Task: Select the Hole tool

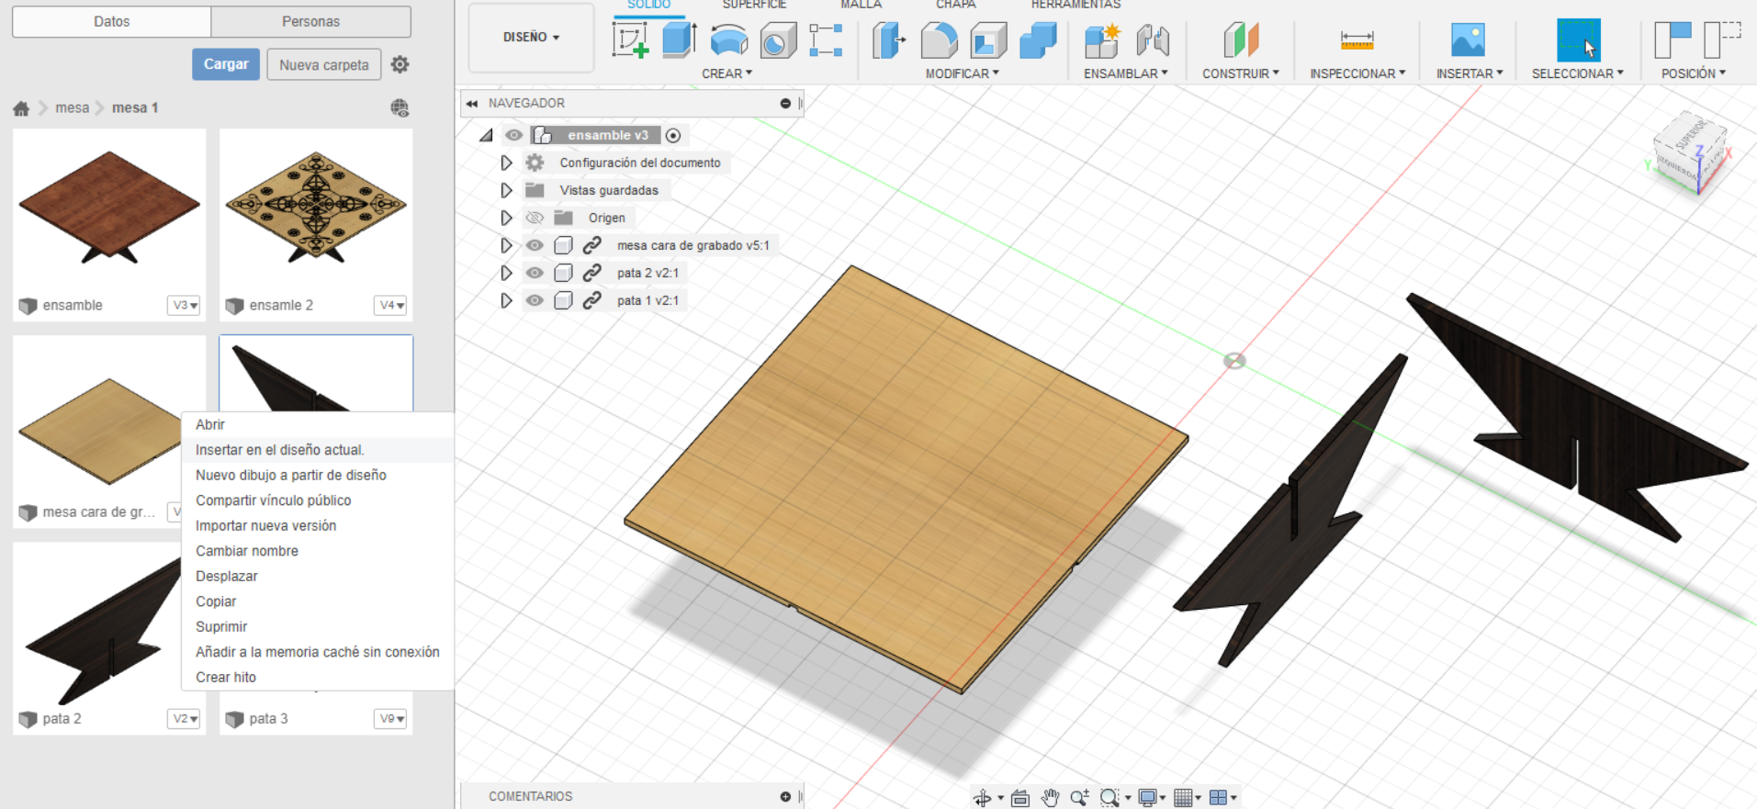Action: pos(778,40)
